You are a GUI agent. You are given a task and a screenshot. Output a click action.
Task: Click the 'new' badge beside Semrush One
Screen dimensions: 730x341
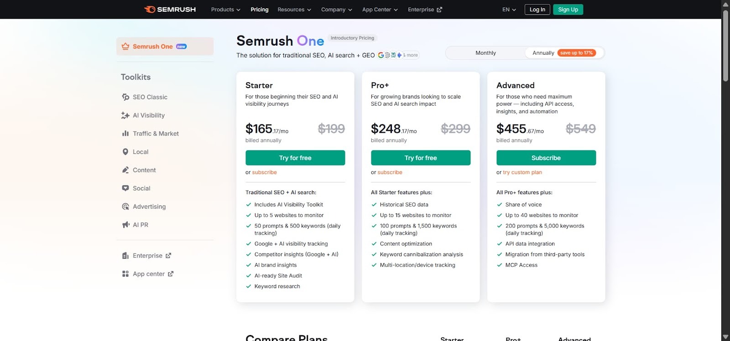[182, 46]
